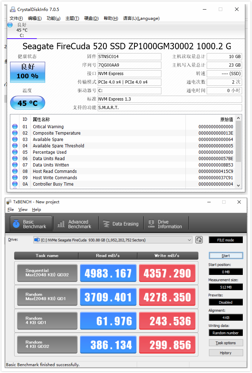This screenshot has height=373, width=252.
Task: Open the benchmark History
Action: point(226,353)
